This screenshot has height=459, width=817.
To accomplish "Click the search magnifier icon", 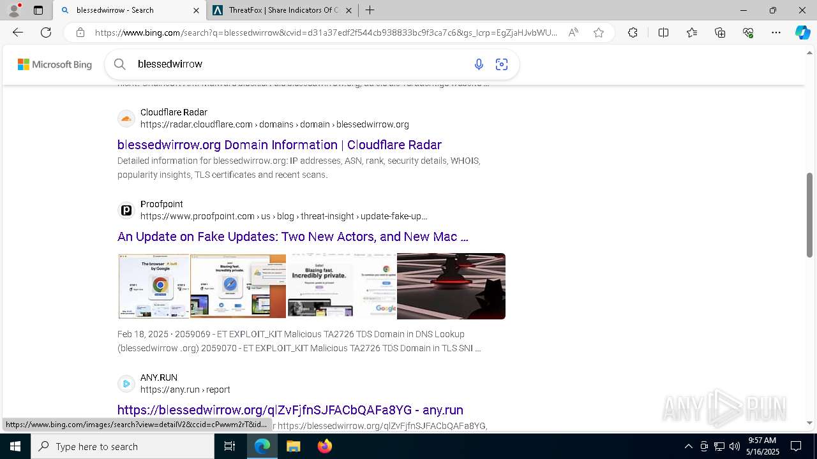I will pos(119,64).
